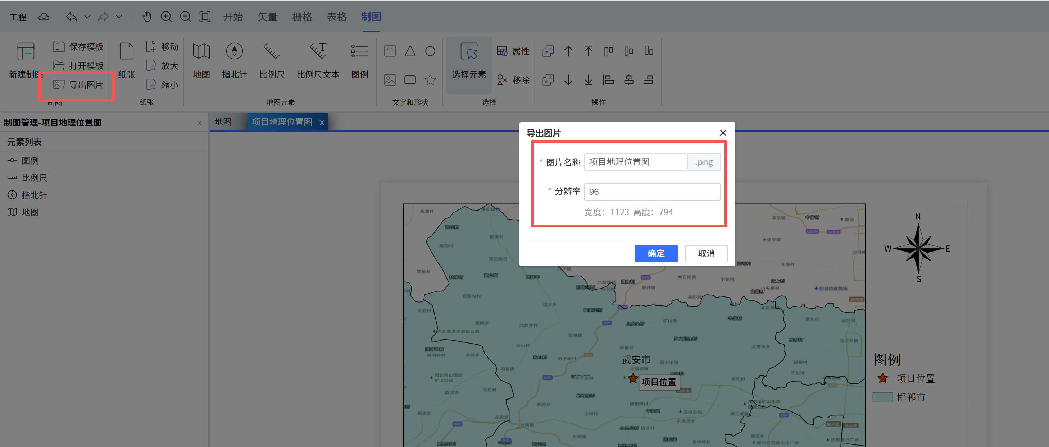Pick the star shape tool
The height and width of the screenshot is (447, 1049).
(430, 80)
